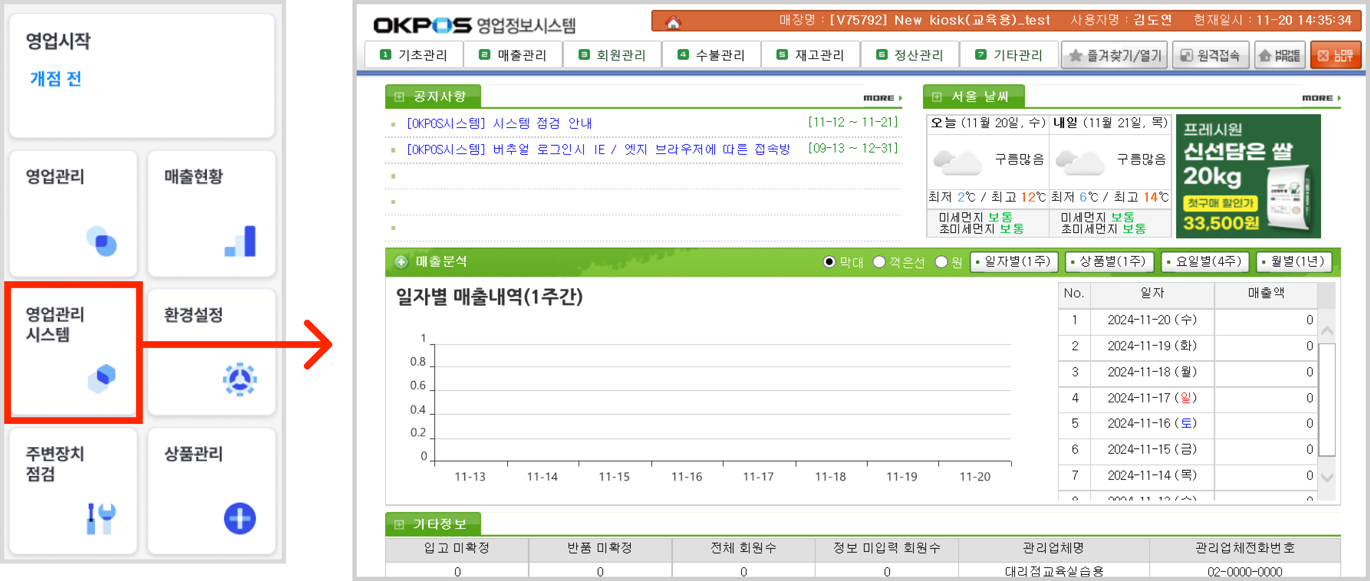The height and width of the screenshot is (581, 1370).
Task: Open the 시스템 점검 안내 notice link
Action: pos(499,123)
